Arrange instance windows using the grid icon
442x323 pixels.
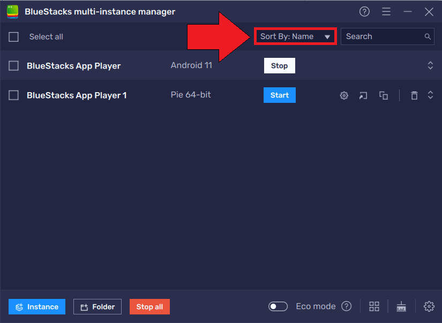(x=374, y=306)
